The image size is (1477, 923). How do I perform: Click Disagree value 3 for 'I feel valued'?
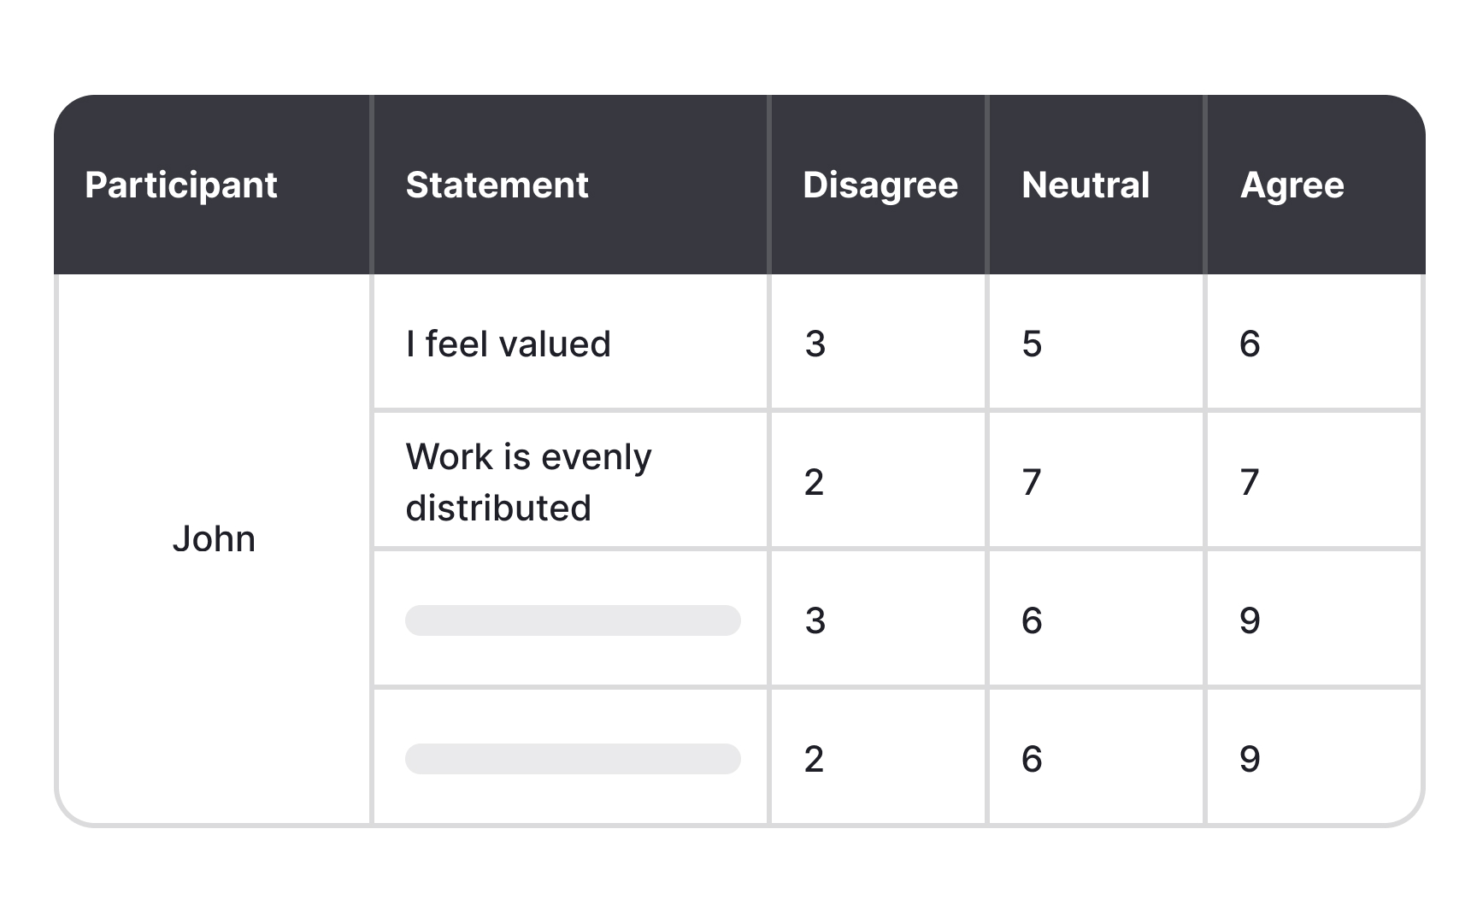click(815, 344)
